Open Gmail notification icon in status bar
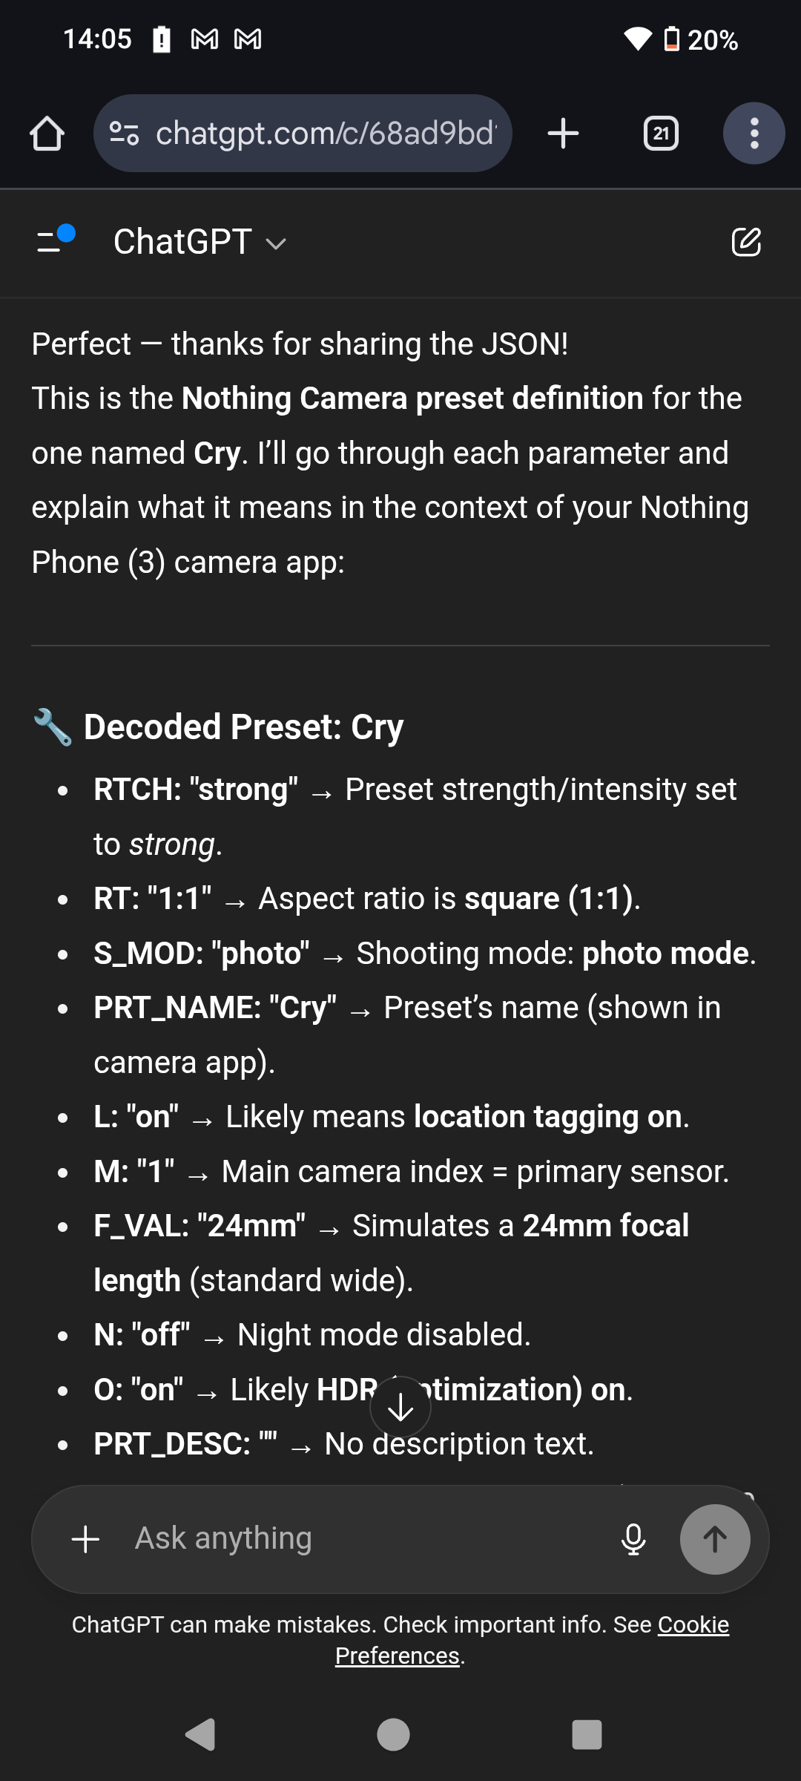The image size is (801, 1781). [205, 39]
